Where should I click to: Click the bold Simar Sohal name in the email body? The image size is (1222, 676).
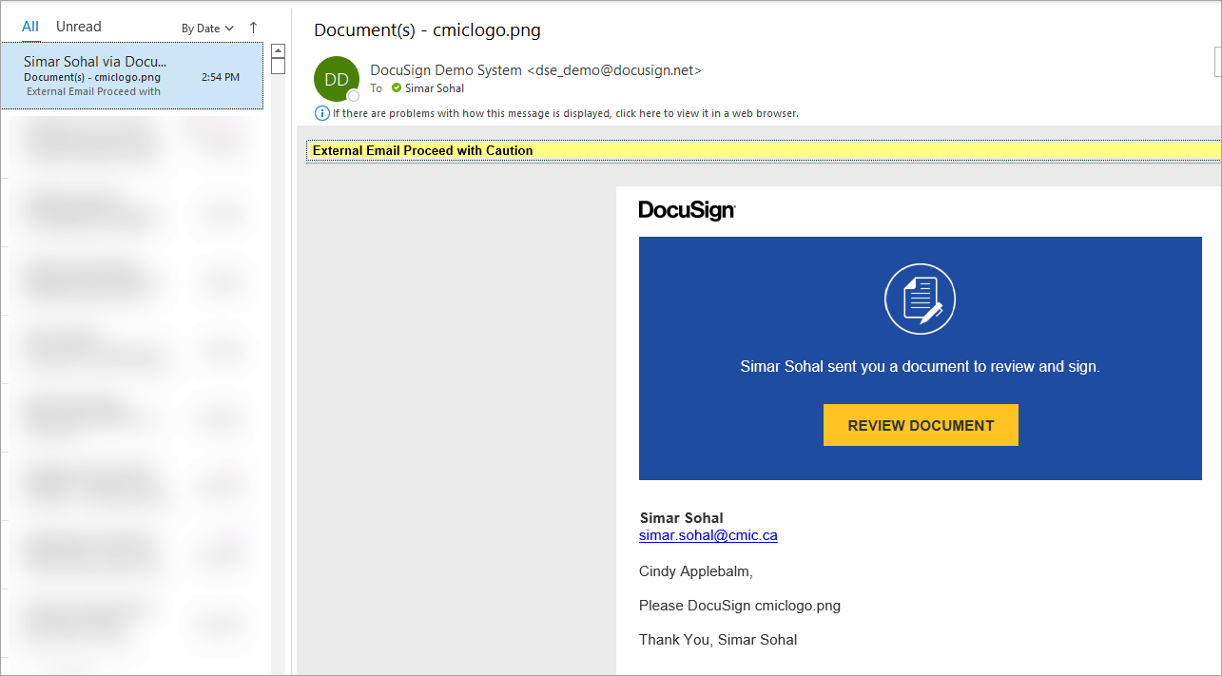coord(682,518)
